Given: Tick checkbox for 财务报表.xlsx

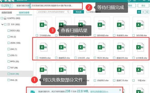Looking at the screenshot, I should tap(95, 36).
